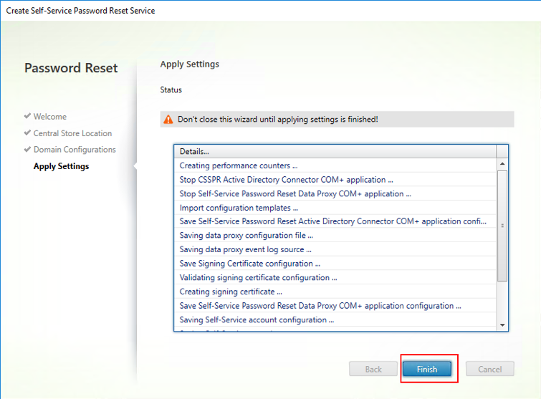Screen dimensions: 541x399
Task: Click the Finish button
Action: pyautogui.click(x=426, y=370)
